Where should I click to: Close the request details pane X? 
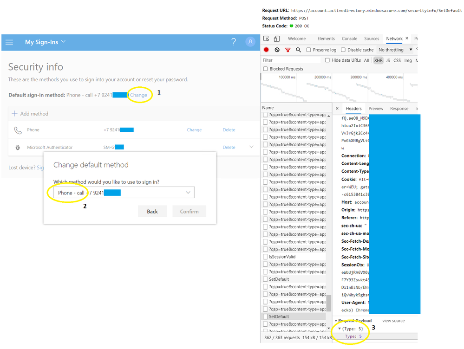coord(337,109)
